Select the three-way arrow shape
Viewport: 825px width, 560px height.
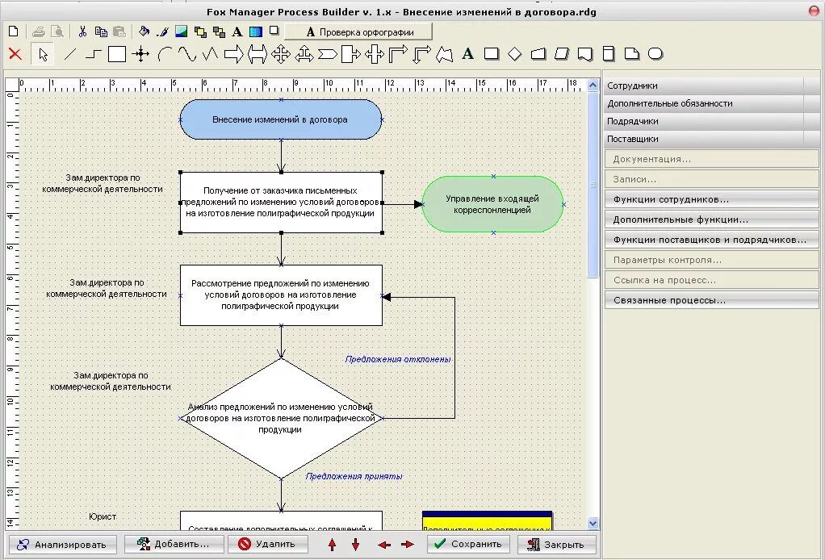[x=304, y=53]
